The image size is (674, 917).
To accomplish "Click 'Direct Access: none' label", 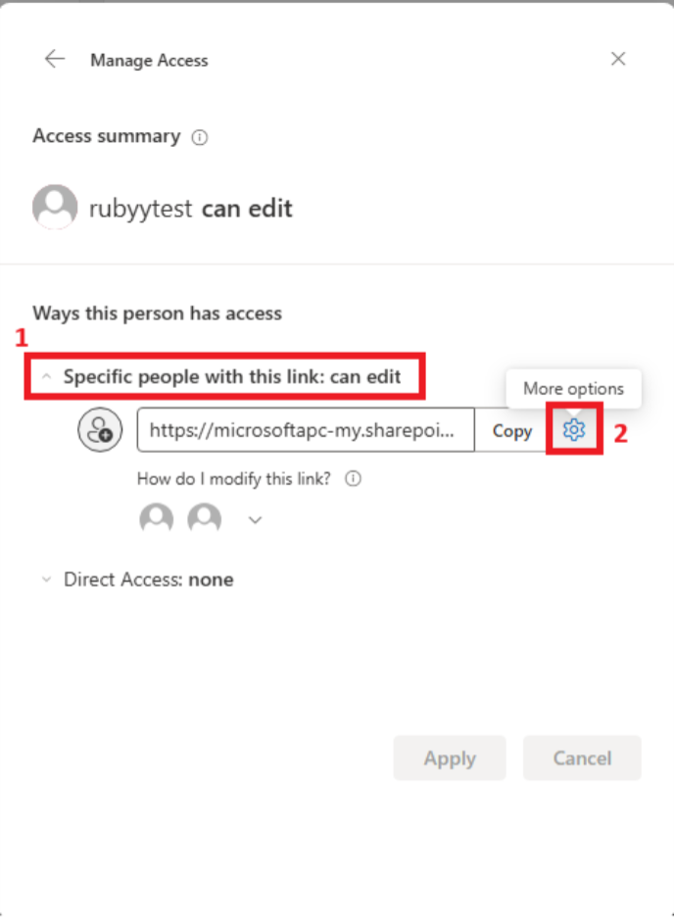I will click(x=149, y=580).
